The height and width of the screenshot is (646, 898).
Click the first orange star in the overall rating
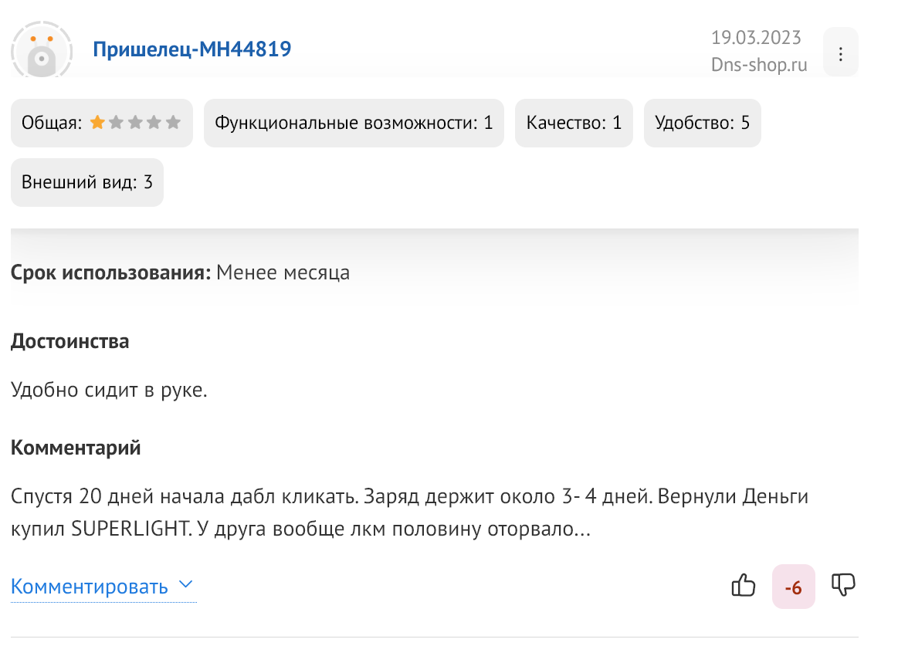point(97,122)
